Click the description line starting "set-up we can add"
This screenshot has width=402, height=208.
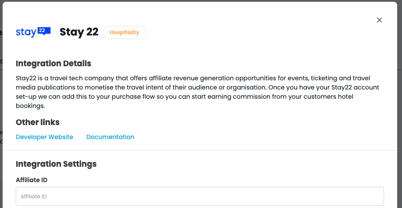184,97
